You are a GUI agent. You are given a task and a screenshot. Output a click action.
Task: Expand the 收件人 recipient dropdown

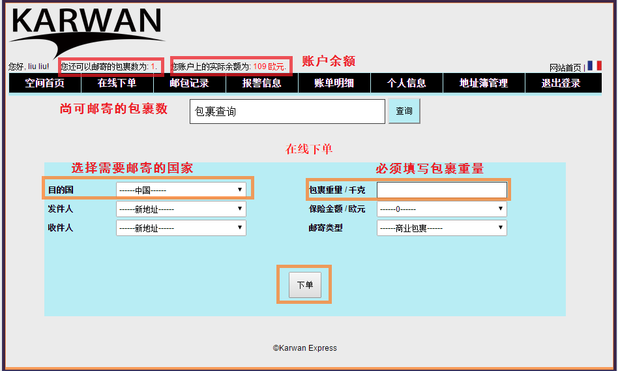tap(181, 228)
